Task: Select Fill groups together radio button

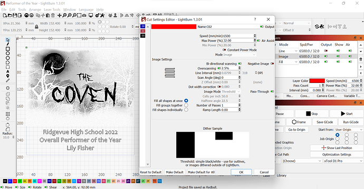Action: click(x=186, y=105)
